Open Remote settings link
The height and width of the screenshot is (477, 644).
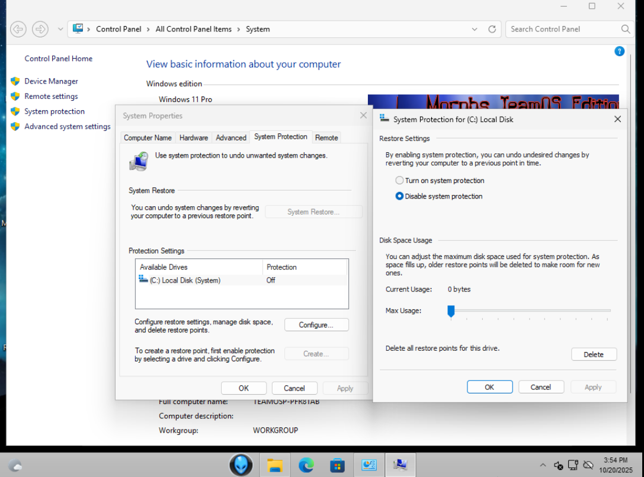coord(51,96)
